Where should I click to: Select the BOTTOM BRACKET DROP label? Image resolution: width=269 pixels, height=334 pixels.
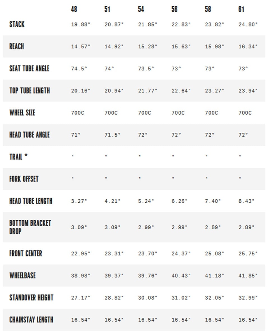pyautogui.click(x=30, y=227)
